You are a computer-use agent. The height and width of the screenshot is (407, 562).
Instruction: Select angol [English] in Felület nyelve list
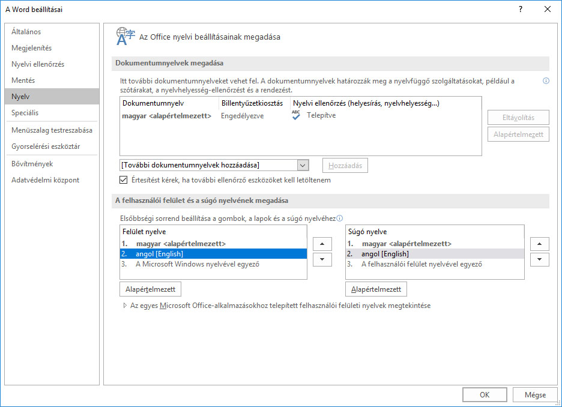click(214, 254)
